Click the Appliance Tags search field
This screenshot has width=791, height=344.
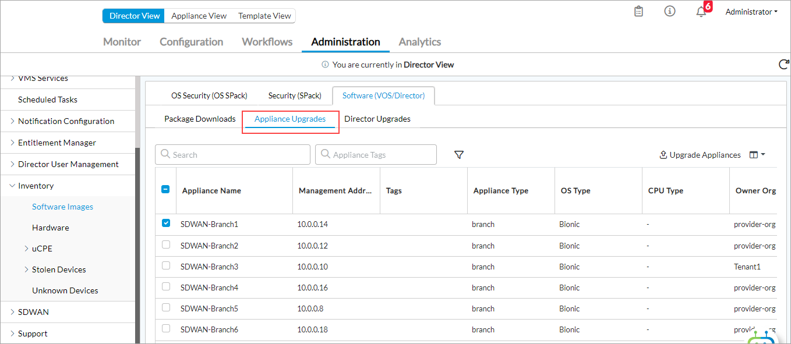pyautogui.click(x=376, y=155)
